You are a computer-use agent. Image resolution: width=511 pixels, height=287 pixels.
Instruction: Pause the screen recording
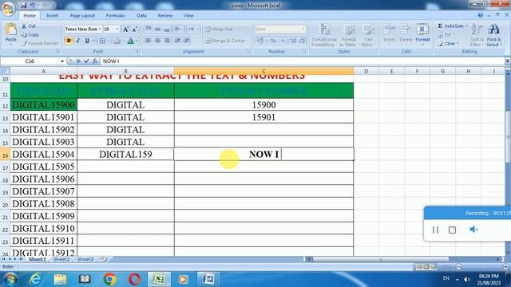[435, 230]
